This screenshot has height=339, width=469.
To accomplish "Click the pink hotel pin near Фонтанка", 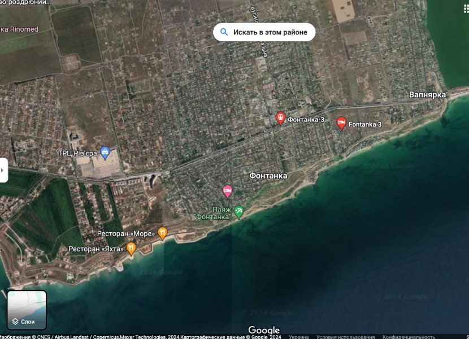I will [x=227, y=191].
